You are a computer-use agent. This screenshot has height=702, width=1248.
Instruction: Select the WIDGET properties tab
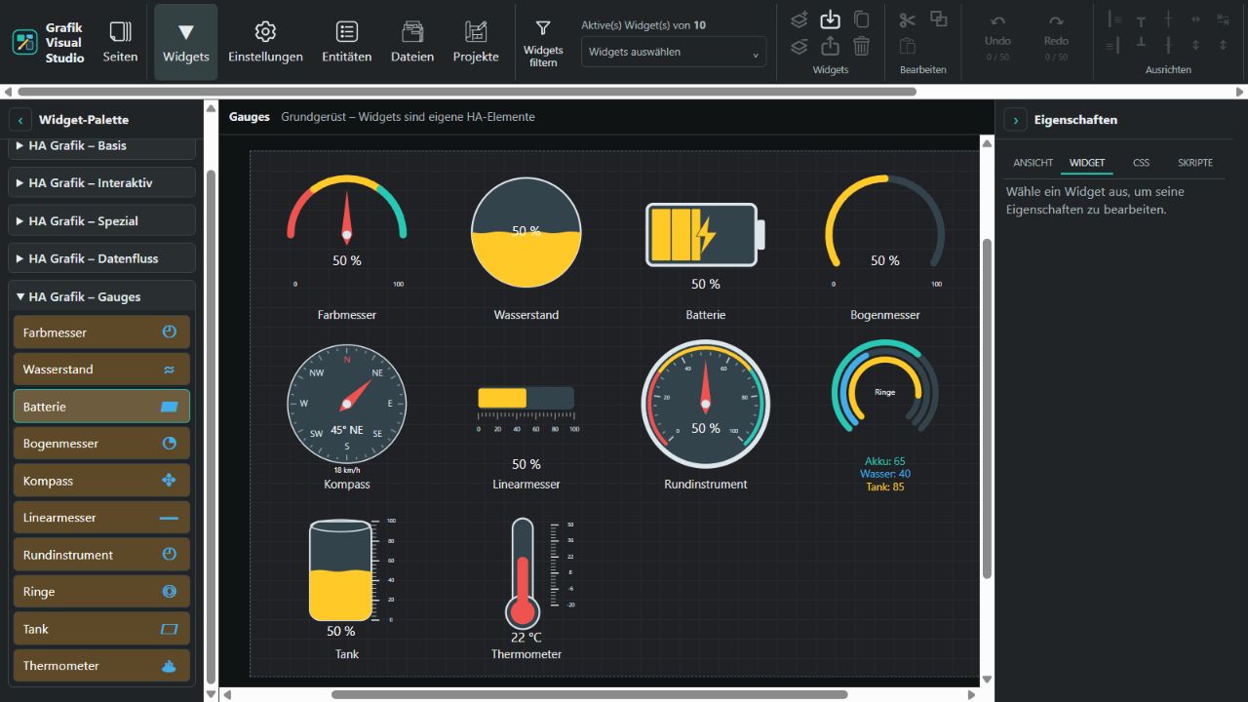(1087, 163)
